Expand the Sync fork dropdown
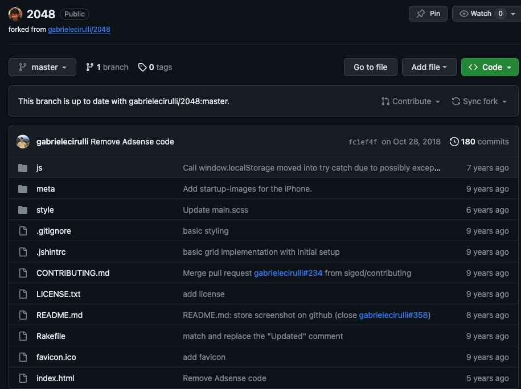Image resolution: width=521 pixels, height=389 pixels. tap(479, 101)
